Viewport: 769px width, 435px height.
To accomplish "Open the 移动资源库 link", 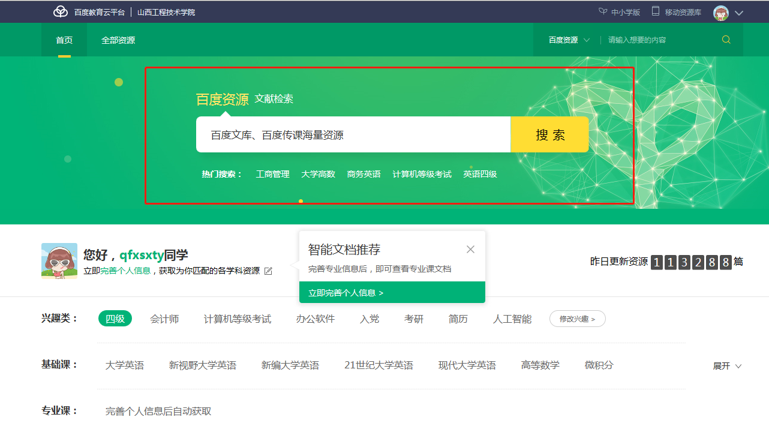I will 683,12.
